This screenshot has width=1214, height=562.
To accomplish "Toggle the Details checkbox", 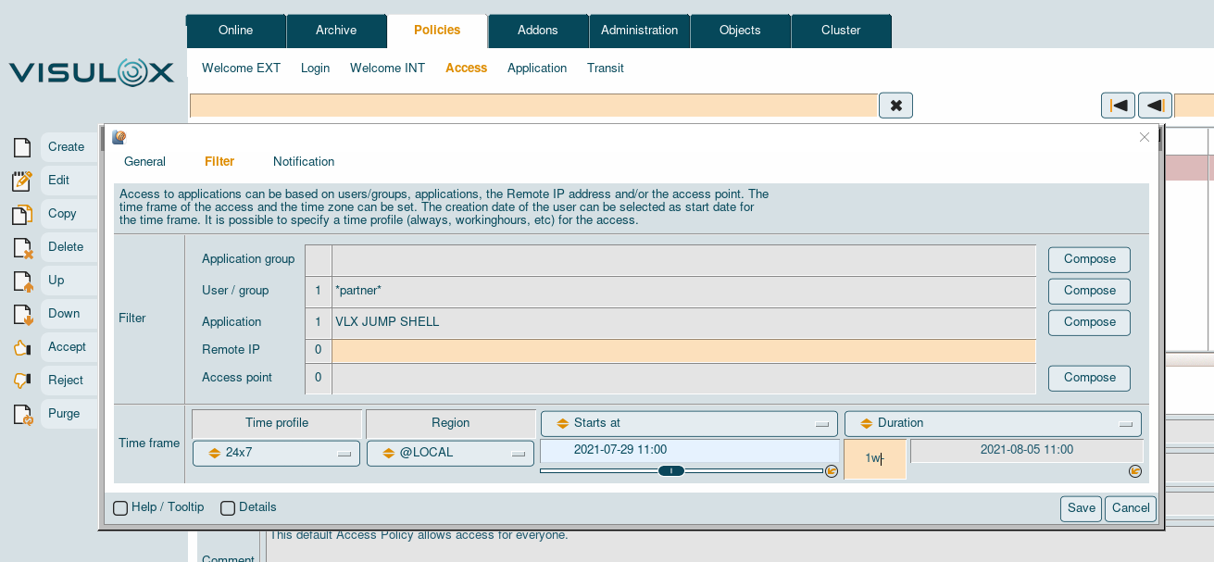I will tap(227, 507).
